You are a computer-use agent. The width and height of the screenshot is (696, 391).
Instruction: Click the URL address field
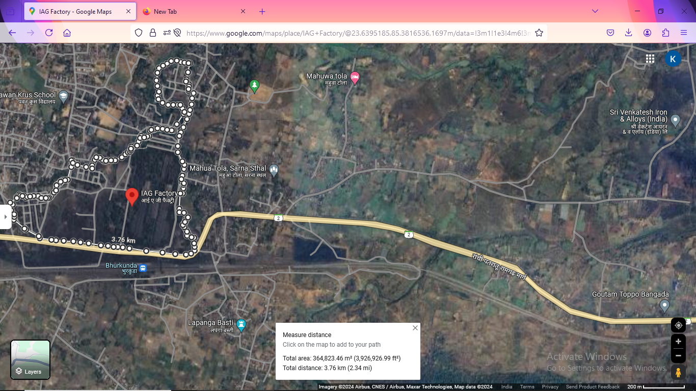coord(358,33)
